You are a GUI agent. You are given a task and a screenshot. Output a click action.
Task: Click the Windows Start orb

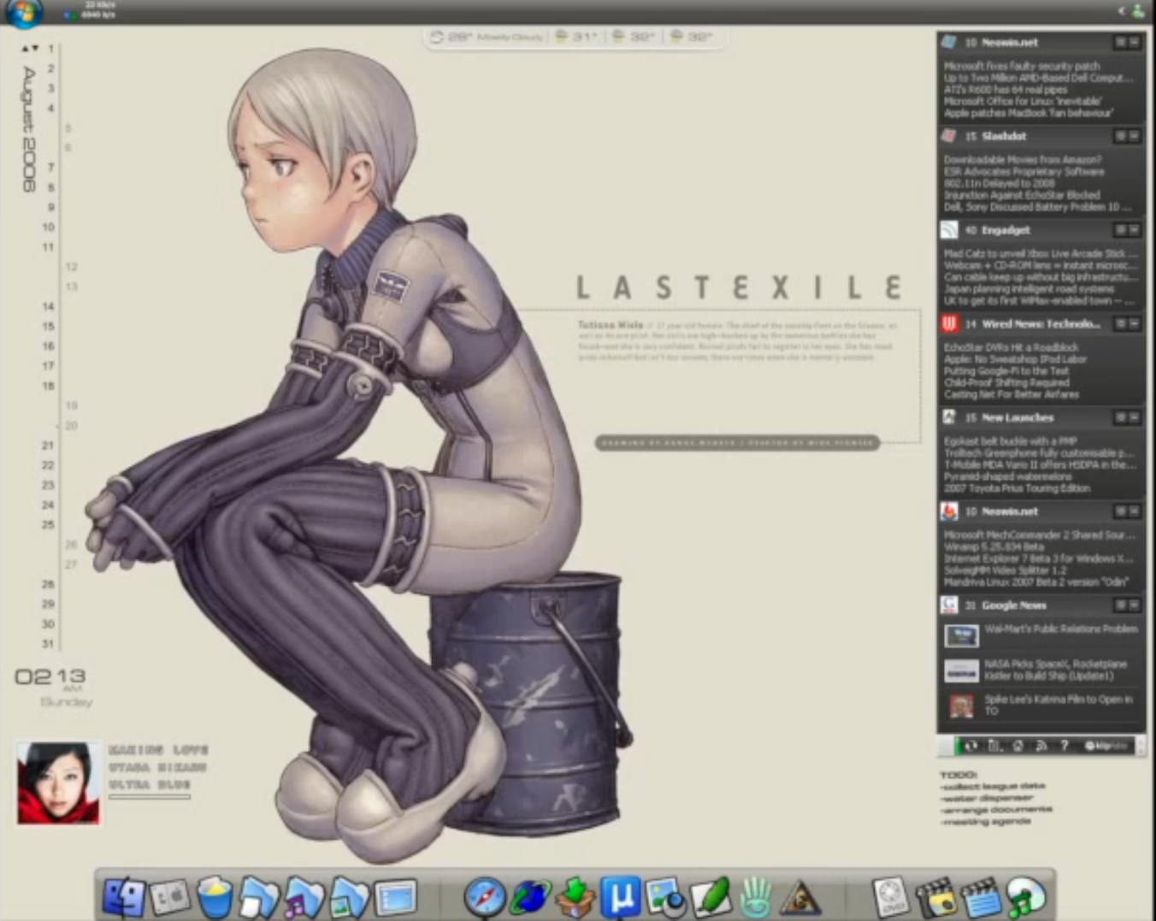click(23, 12)
